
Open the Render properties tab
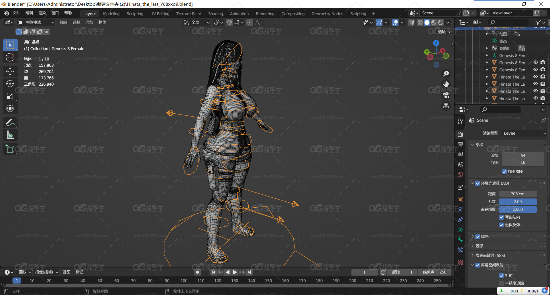460,134
